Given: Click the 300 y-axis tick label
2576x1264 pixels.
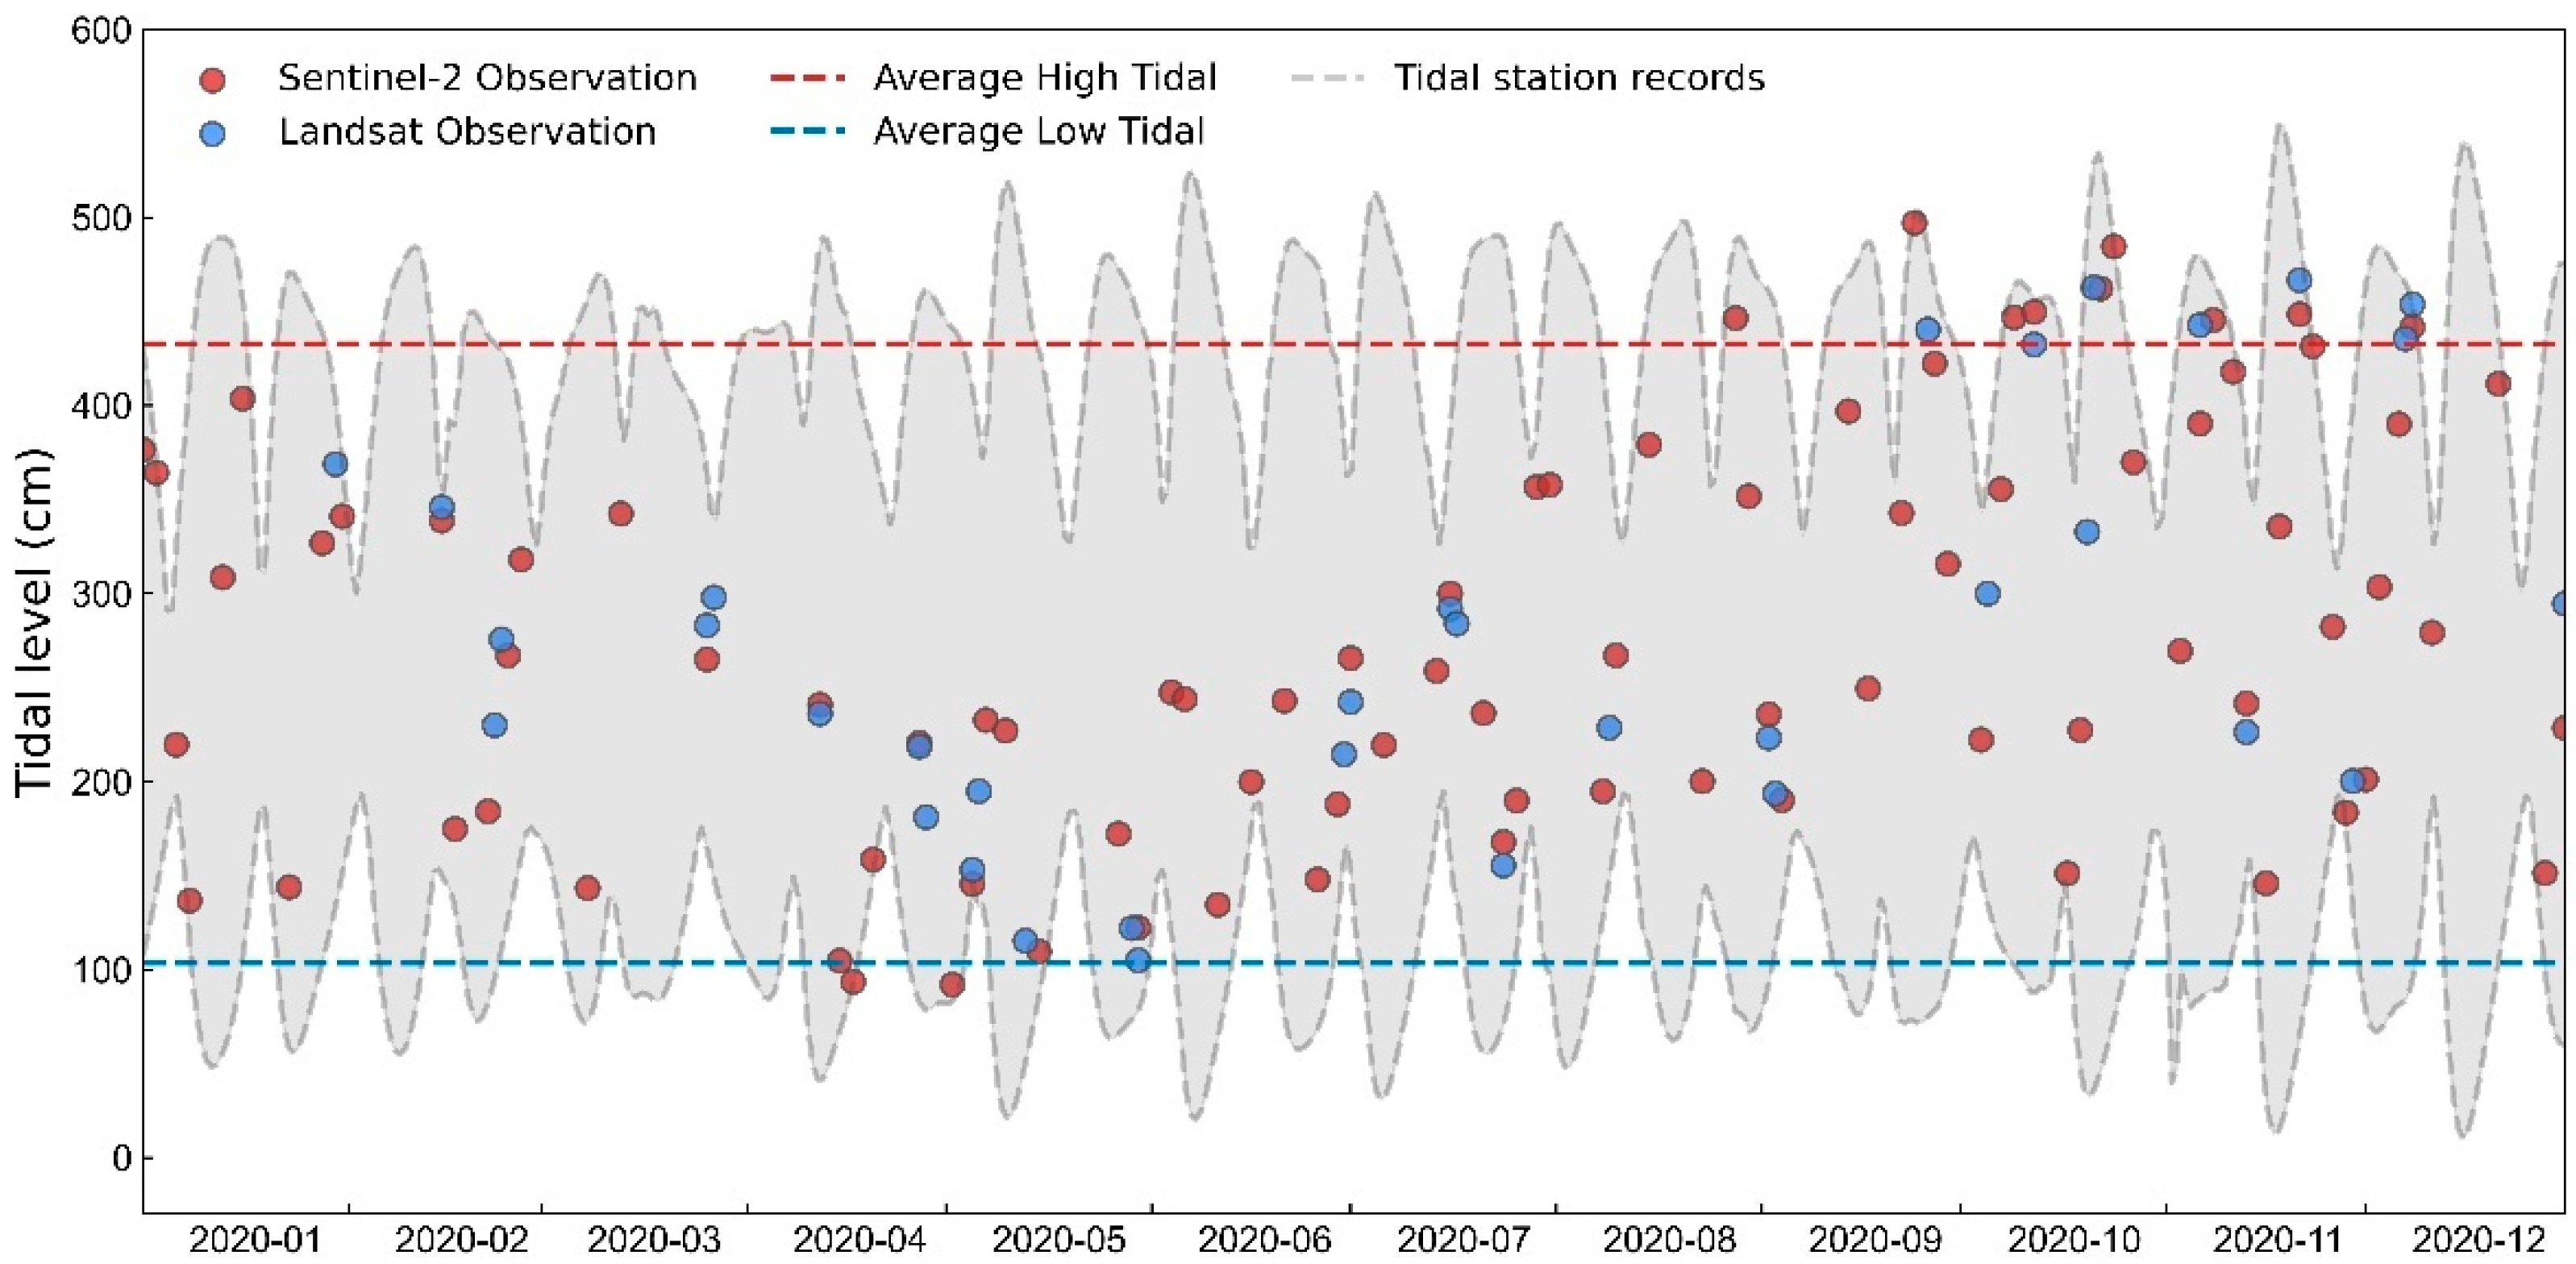Looking at the screenshot, I should click(x=101, y=594).
